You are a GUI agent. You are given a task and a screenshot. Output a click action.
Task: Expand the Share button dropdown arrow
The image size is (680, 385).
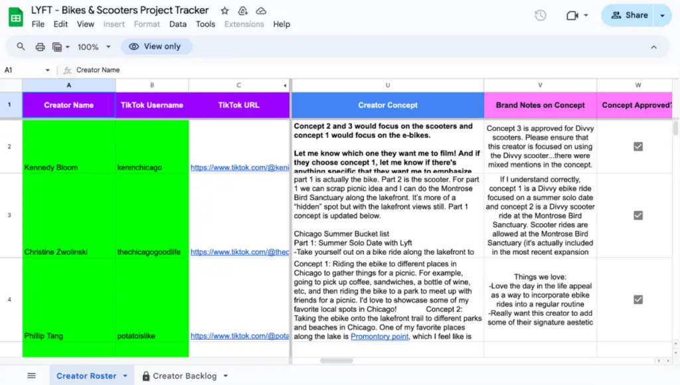coord(662,15)
